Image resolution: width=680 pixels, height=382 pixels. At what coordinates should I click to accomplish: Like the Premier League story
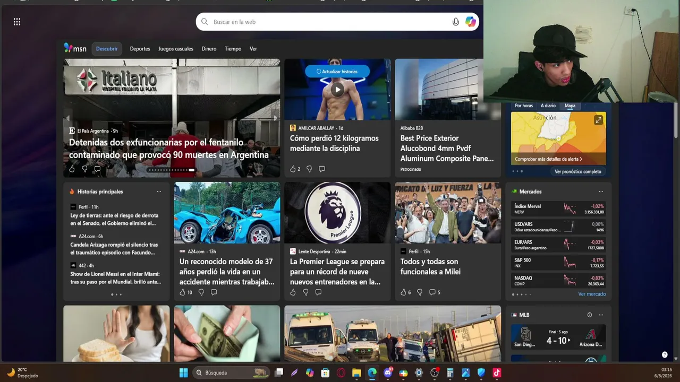(293, 292)
